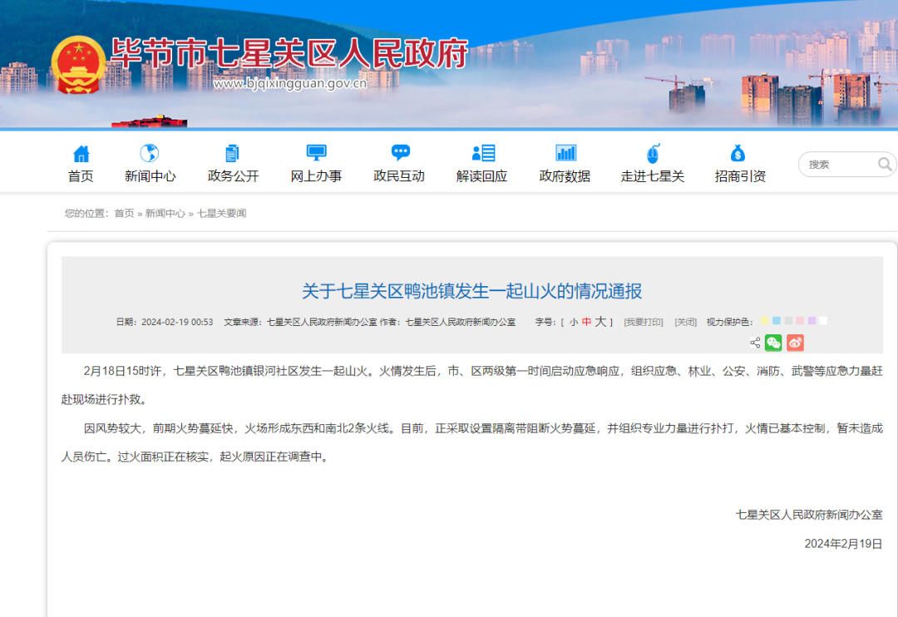The height and width of the screenshot is (617, 898).
Task: Click the 首页 home icon
Action: coord(80,153)
